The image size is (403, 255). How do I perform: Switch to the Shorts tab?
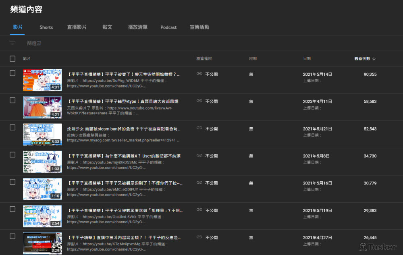[46, 27]
